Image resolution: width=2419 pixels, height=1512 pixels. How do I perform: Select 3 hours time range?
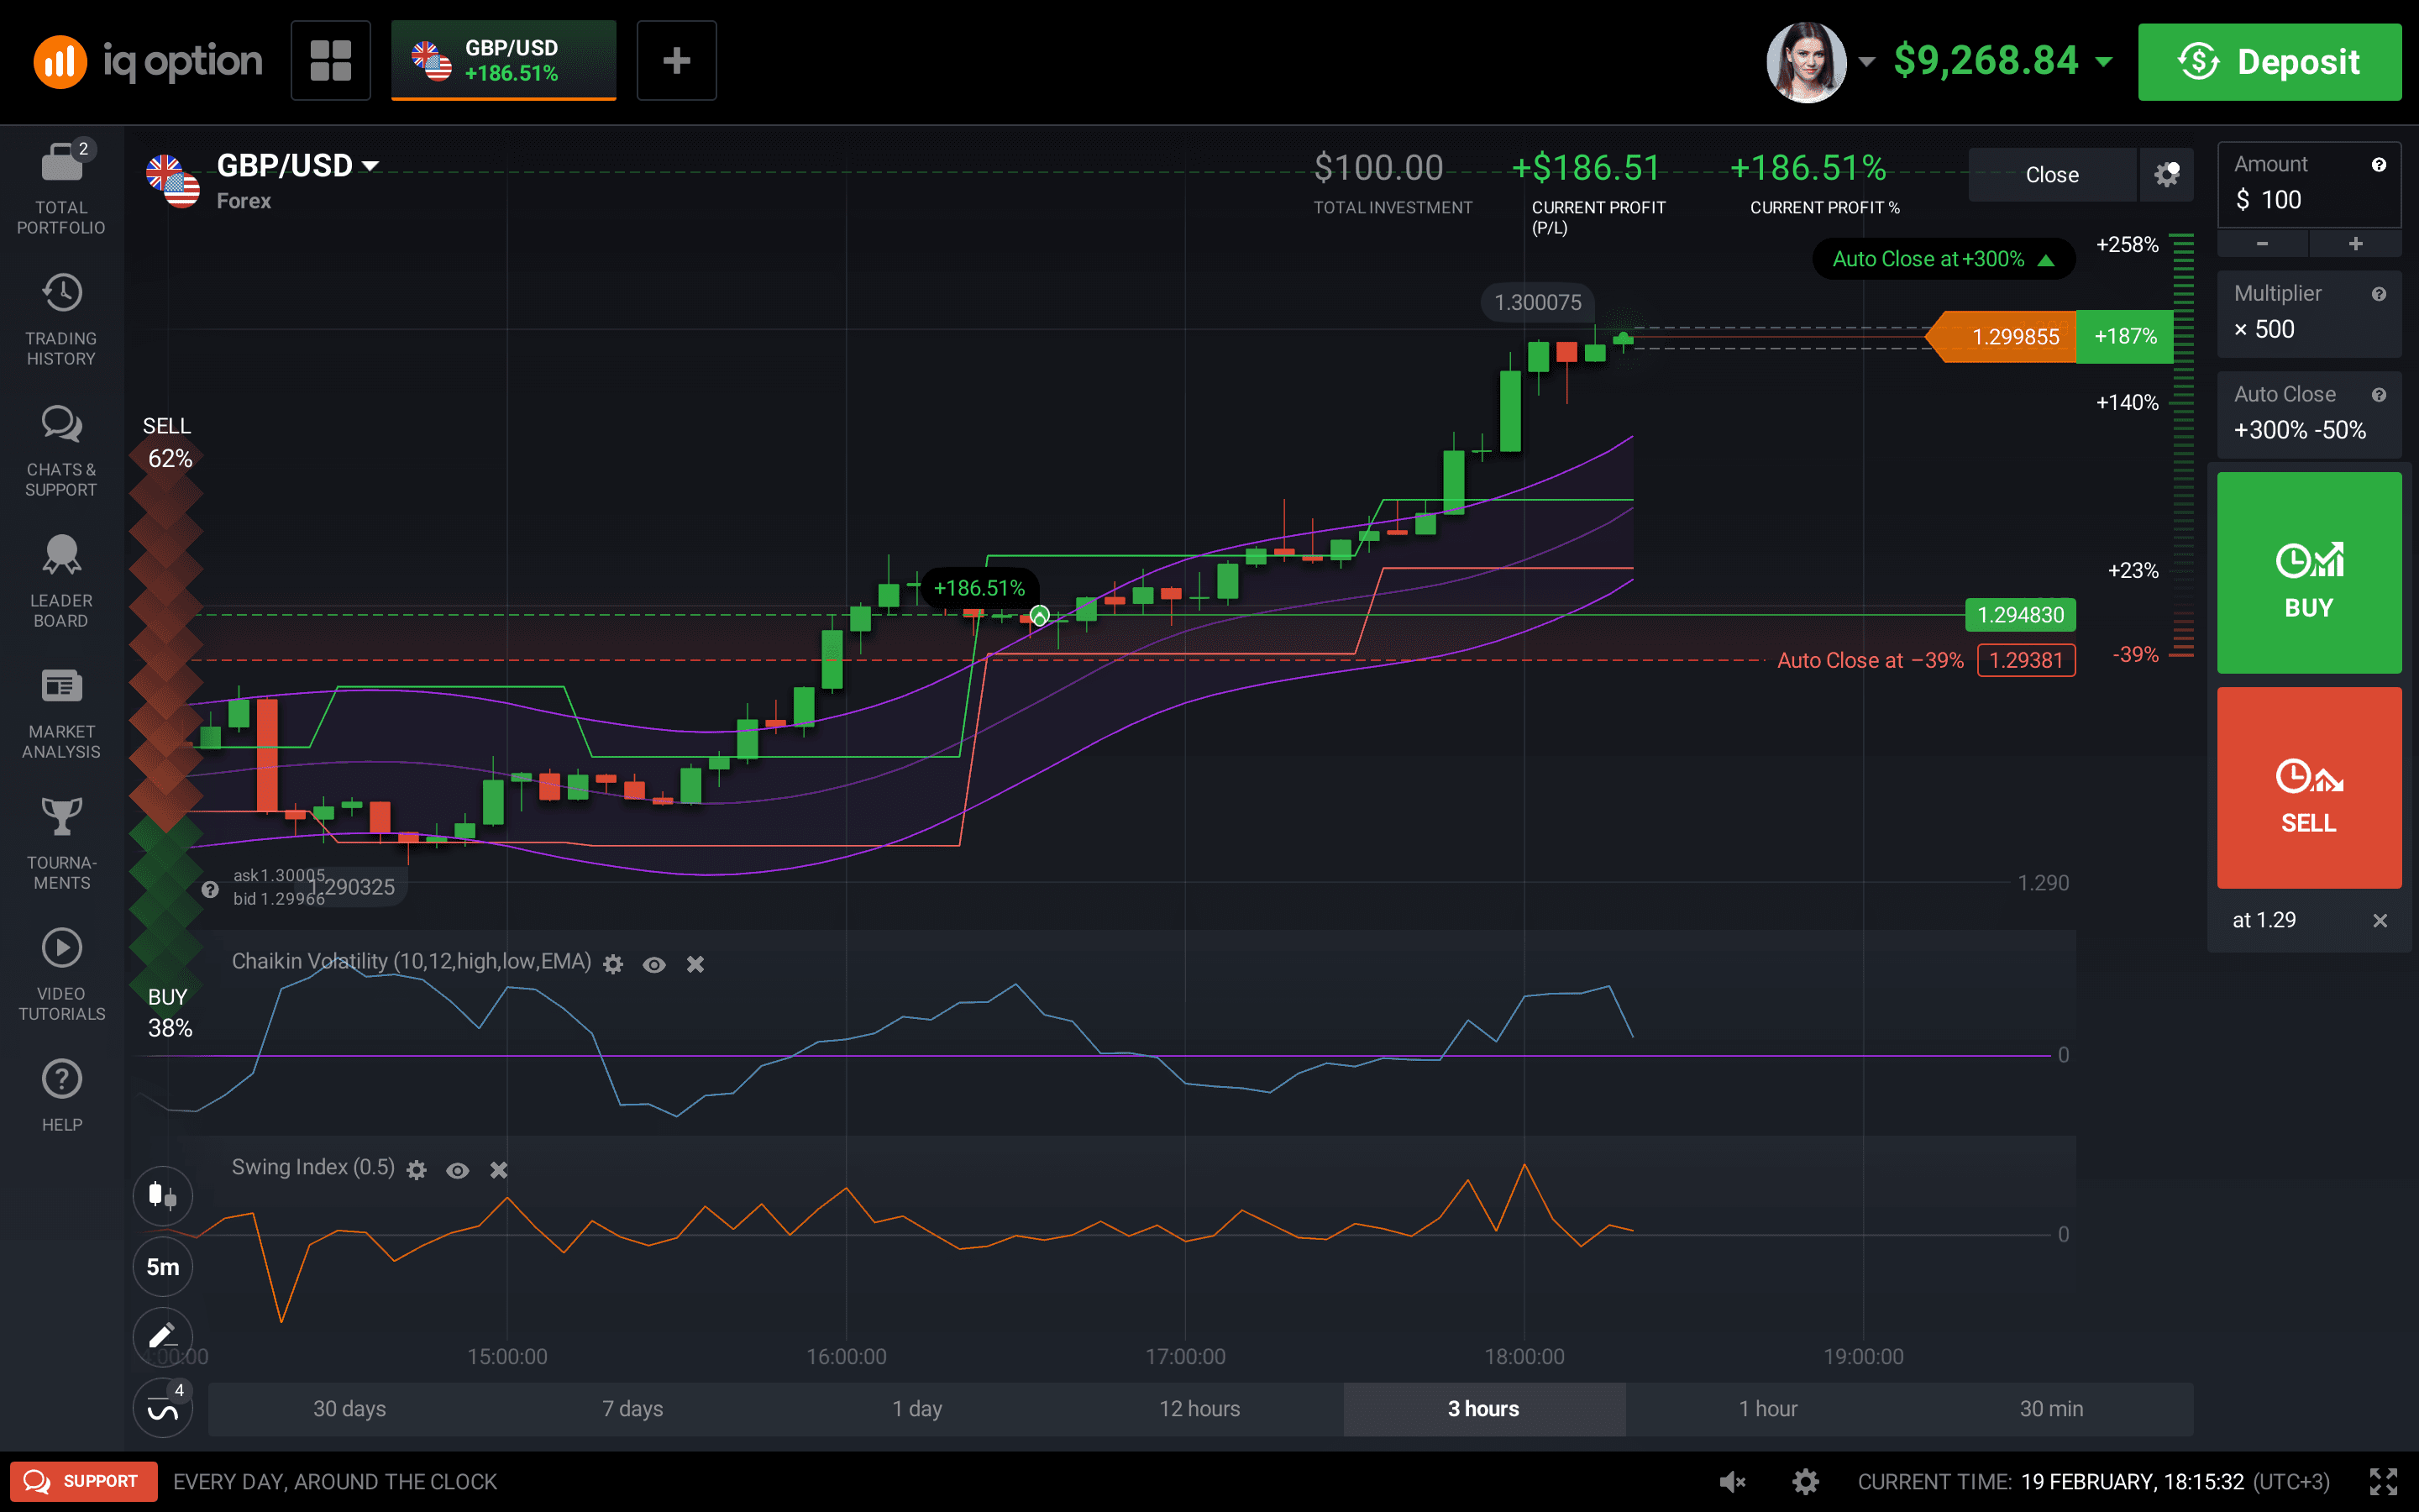pos(1483,1408)
